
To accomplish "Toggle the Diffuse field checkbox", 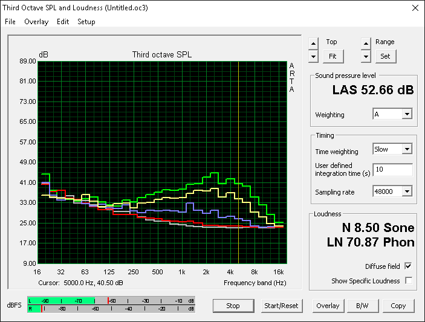I will [x=408, y=266].
